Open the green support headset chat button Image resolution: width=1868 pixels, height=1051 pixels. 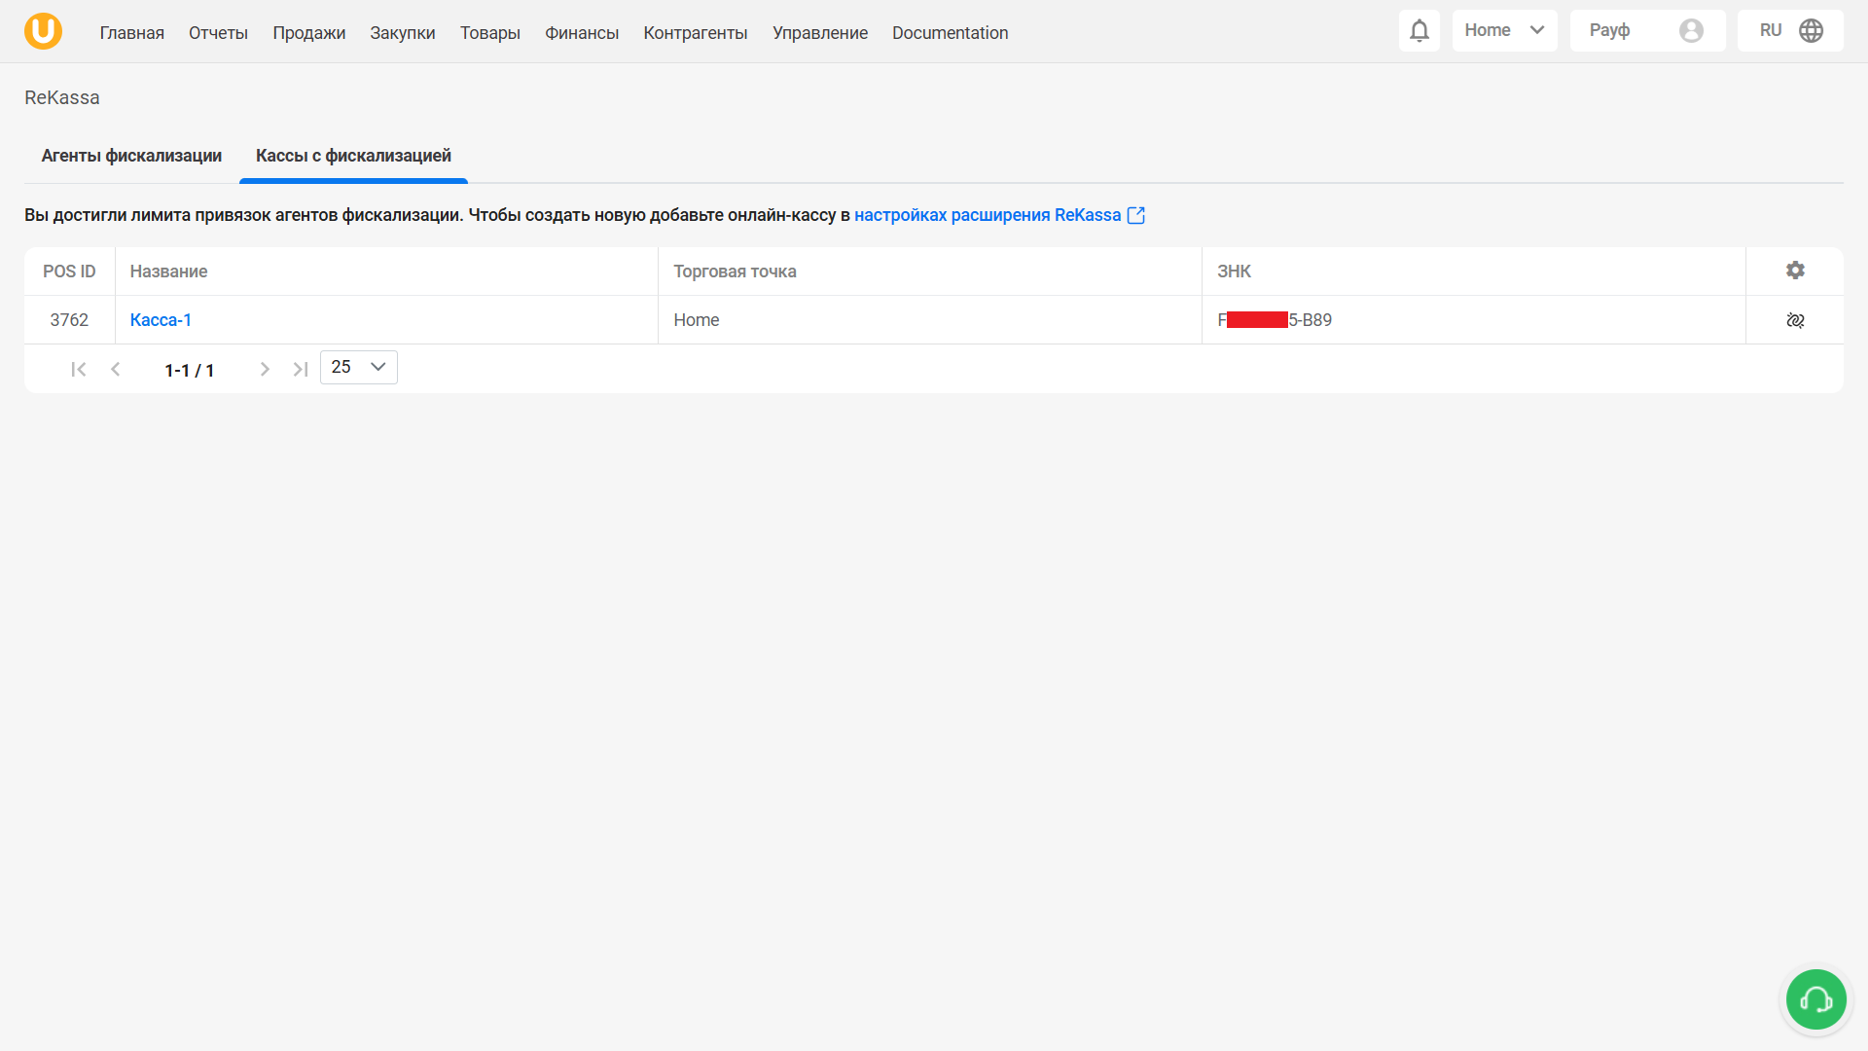pos(1815,999)
